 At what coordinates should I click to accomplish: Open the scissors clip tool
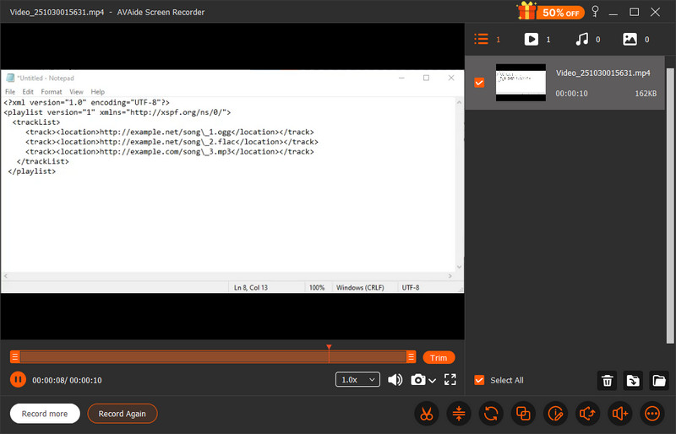[426, 414]
